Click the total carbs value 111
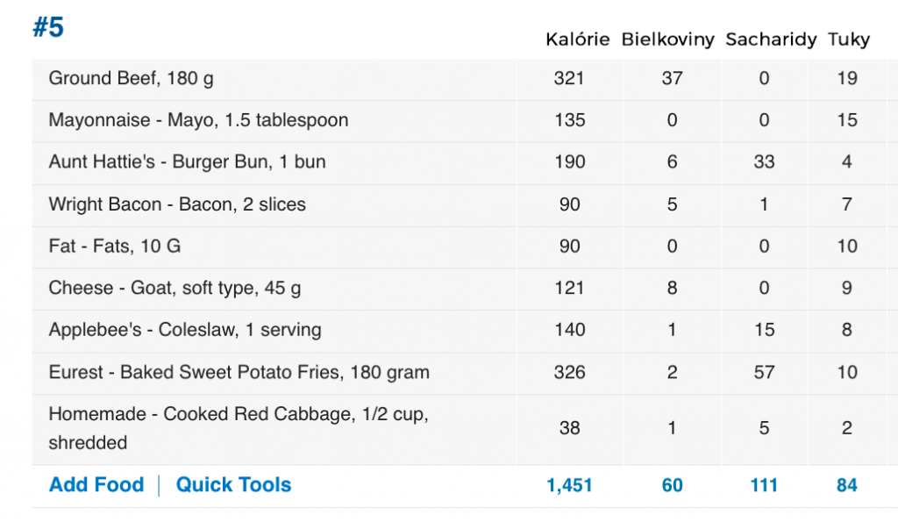This screenshot has height=522, width=898. (764, 485)
